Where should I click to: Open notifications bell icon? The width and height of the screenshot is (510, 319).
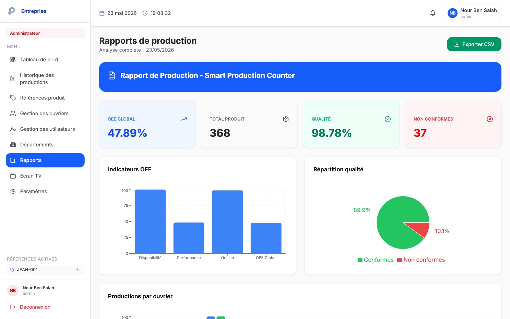tap(433, 13)
